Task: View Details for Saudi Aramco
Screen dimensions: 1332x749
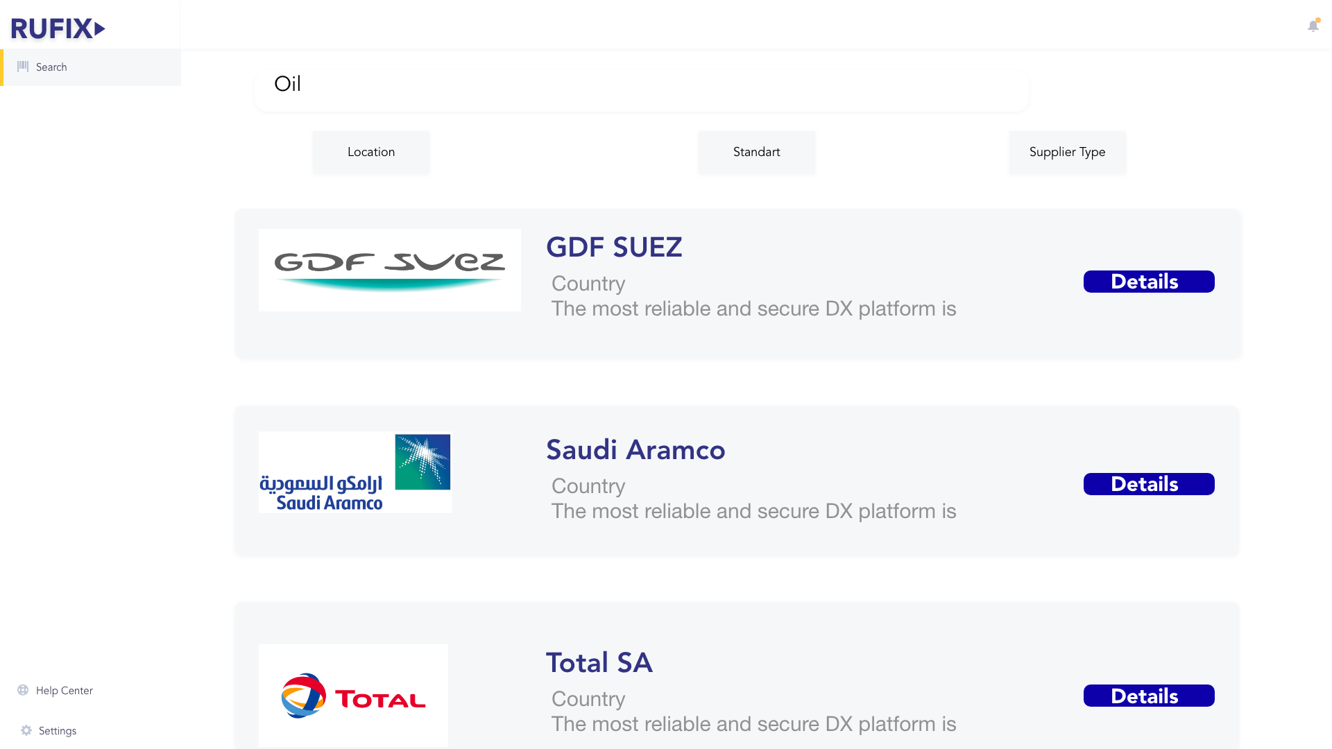Action: [1148, 484]
